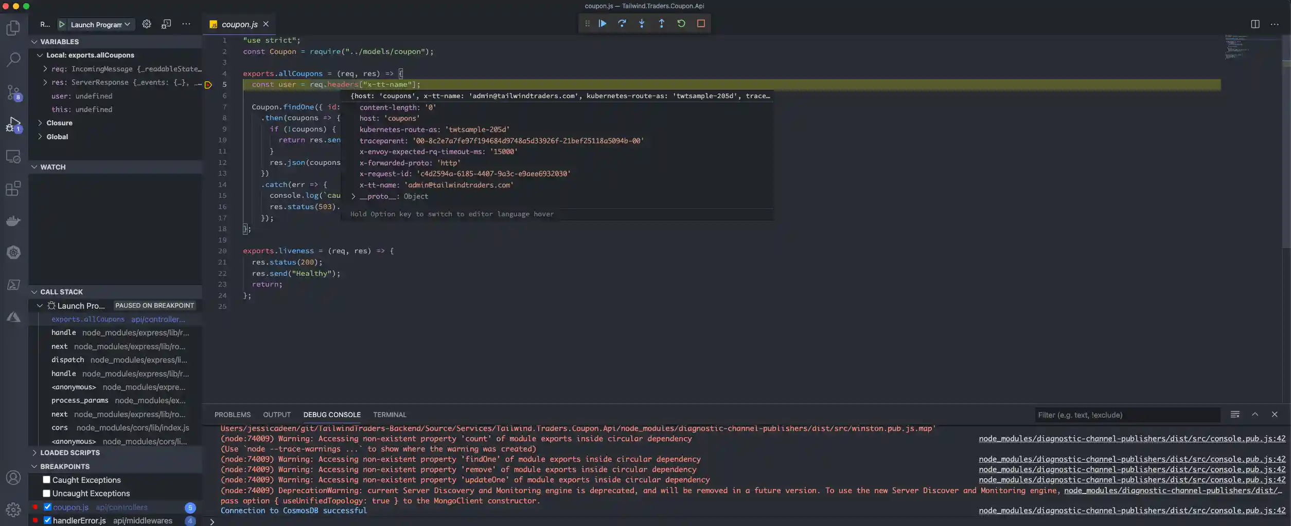Switch to the PROBLEMS tab
This screenshot has height=526, width=1291.
(x=233, y=415)
